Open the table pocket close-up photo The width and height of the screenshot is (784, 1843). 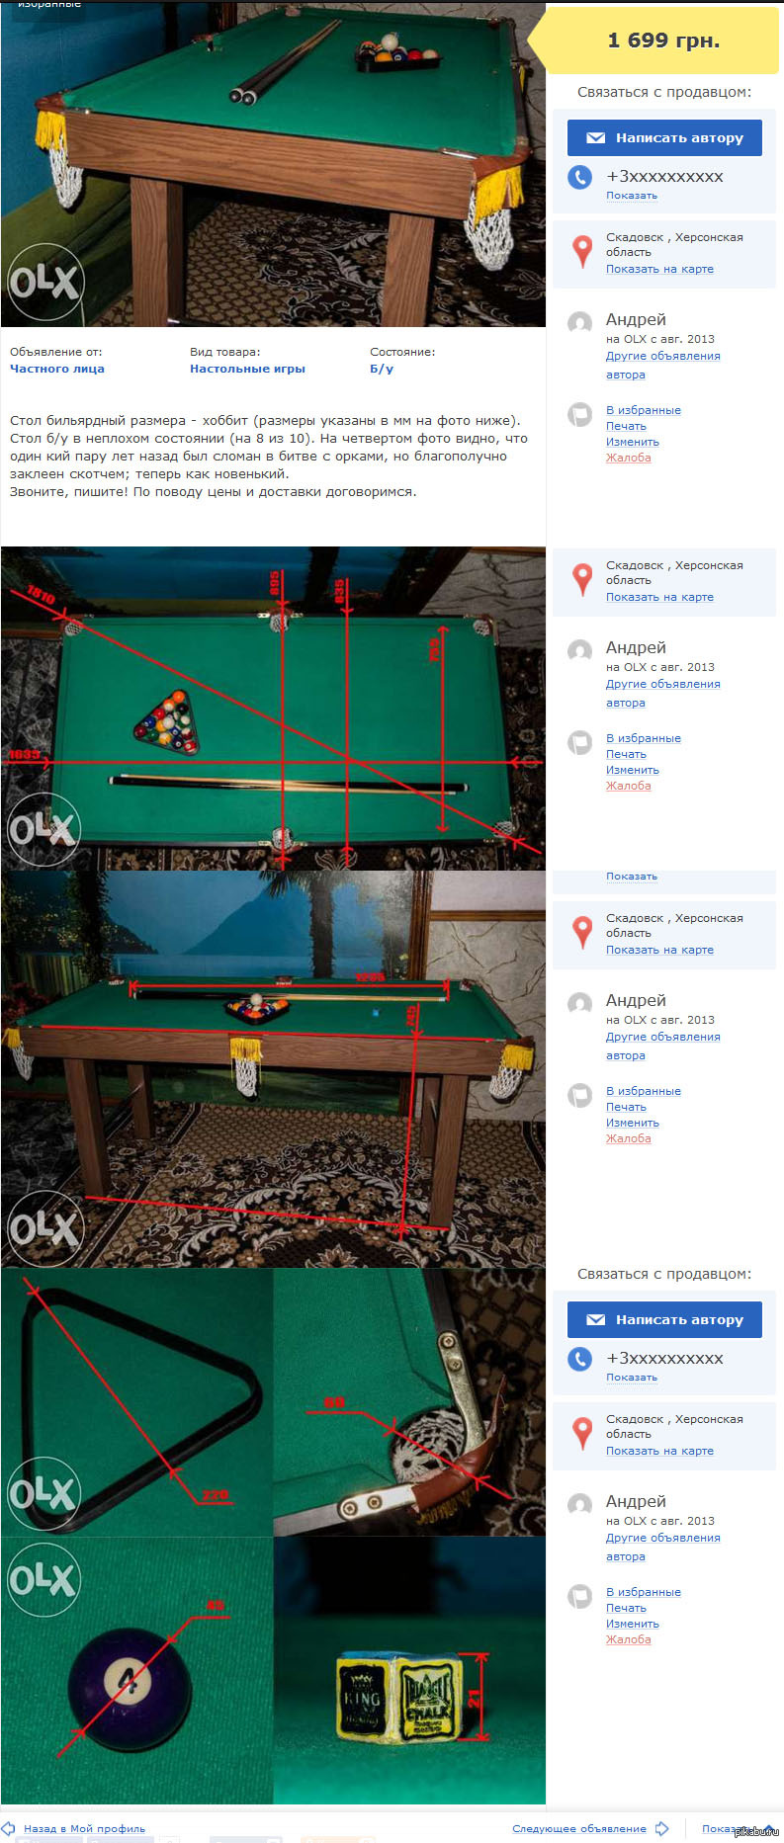point(409,1402)
